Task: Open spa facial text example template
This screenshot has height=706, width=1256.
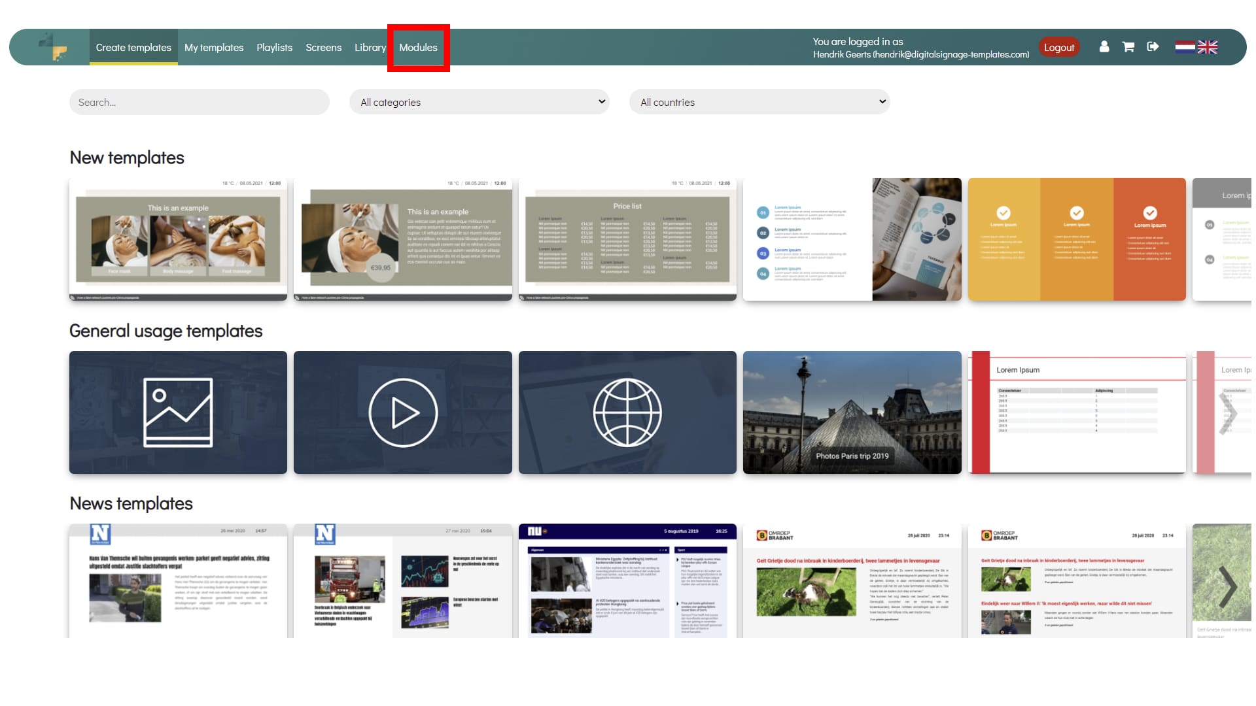Action: [403, 239]
